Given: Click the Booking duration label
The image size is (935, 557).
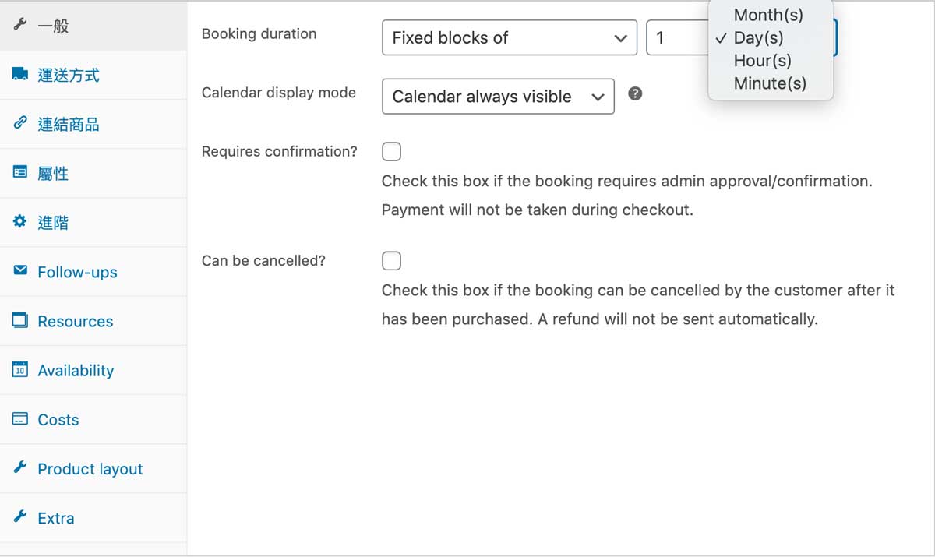Looking at the screenshot, I should coord(259,33).
